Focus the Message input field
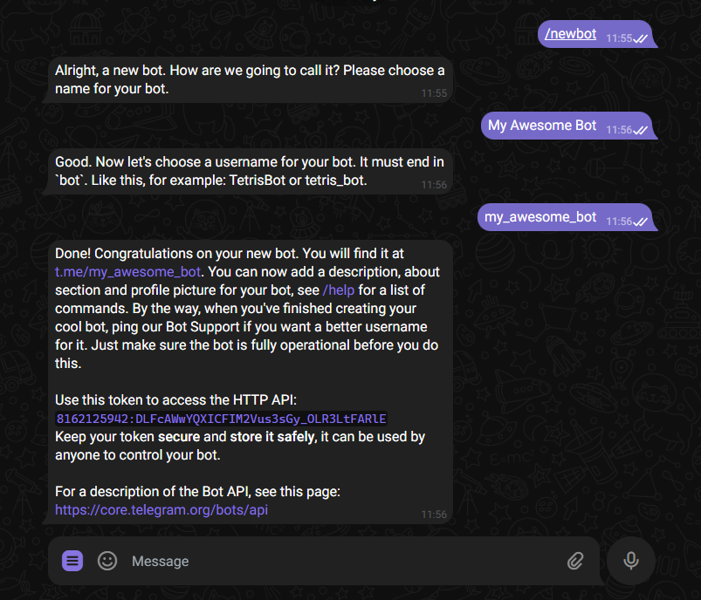 [344, 561]
